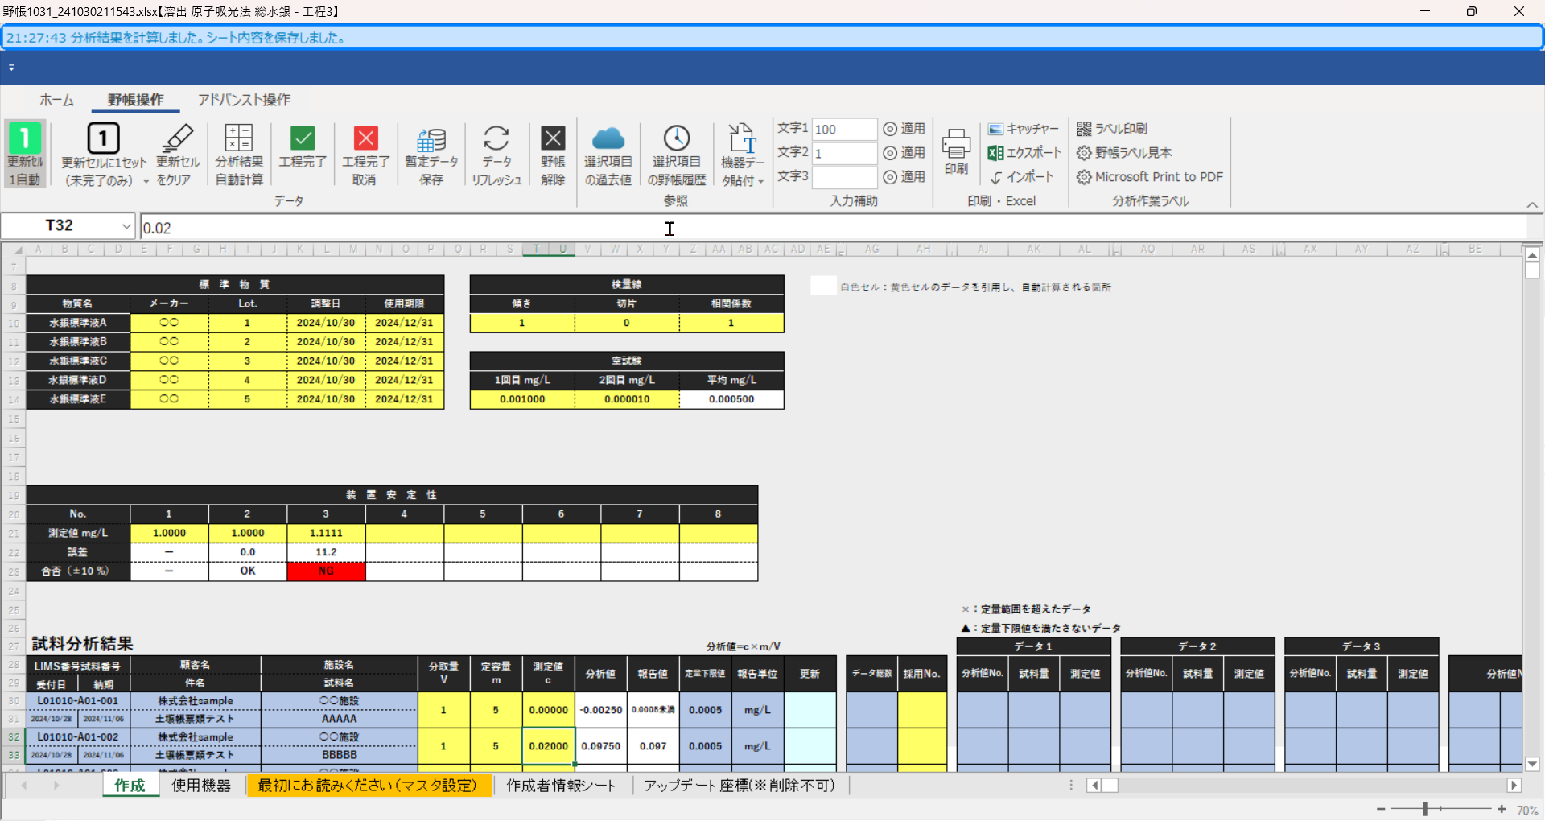Open the 作成 sheet tab
The height and width of the screenshot is (821, 1545).
tap(130, 786)
